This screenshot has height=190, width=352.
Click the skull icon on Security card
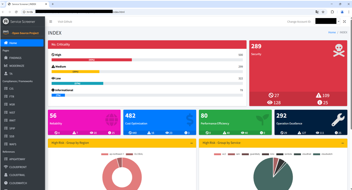339,50
